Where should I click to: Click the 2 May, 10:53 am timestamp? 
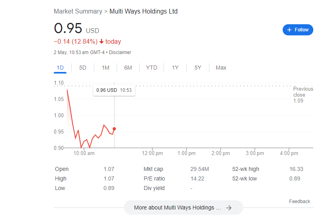click(x=79, y=52)
